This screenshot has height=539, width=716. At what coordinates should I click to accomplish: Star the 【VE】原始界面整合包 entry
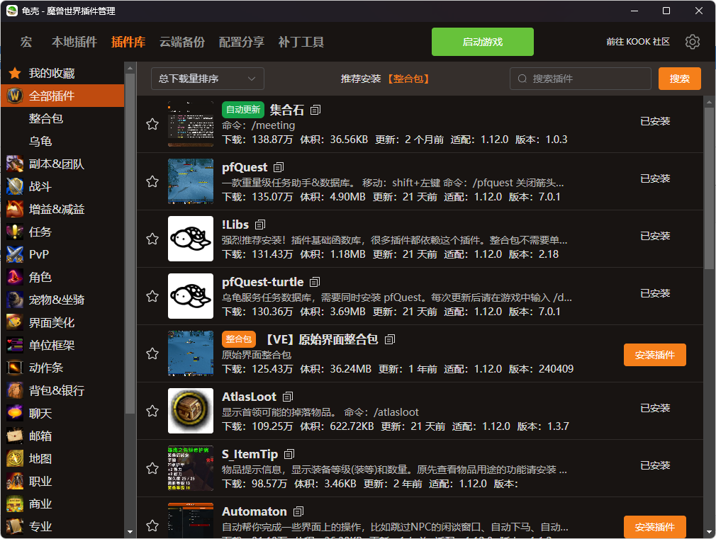152,353
